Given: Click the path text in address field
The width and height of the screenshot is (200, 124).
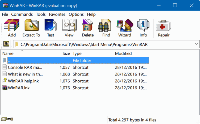Looking at the screenshot, I should (x=84, y=44).
